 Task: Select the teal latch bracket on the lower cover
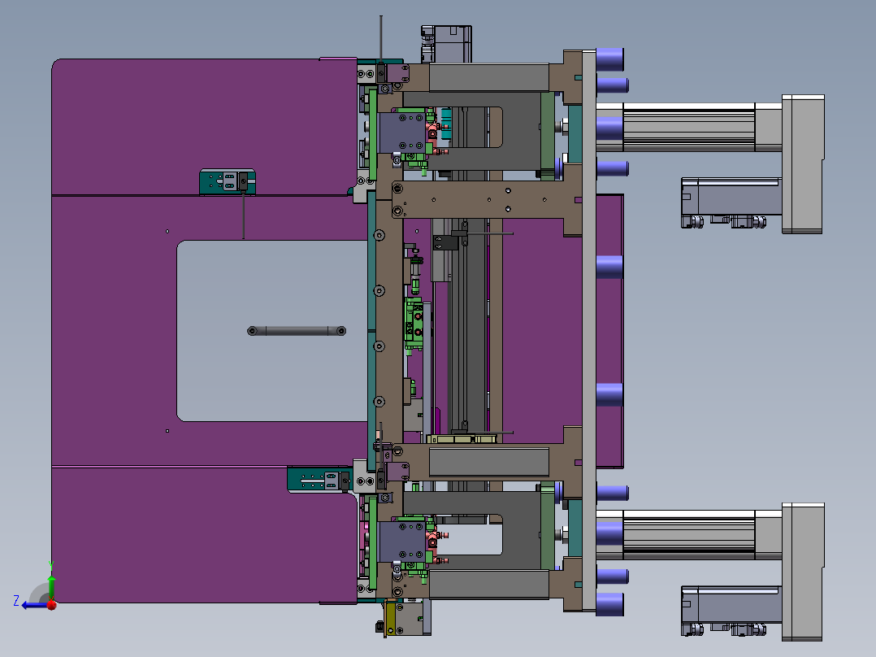(319, 480)
